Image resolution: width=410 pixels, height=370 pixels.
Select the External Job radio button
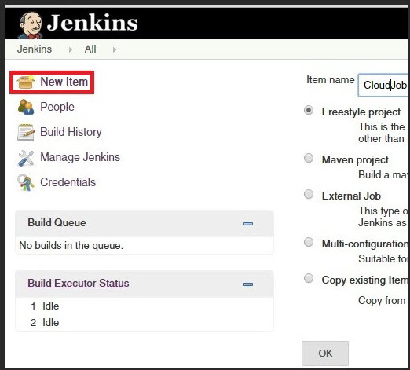coord(309,194)
